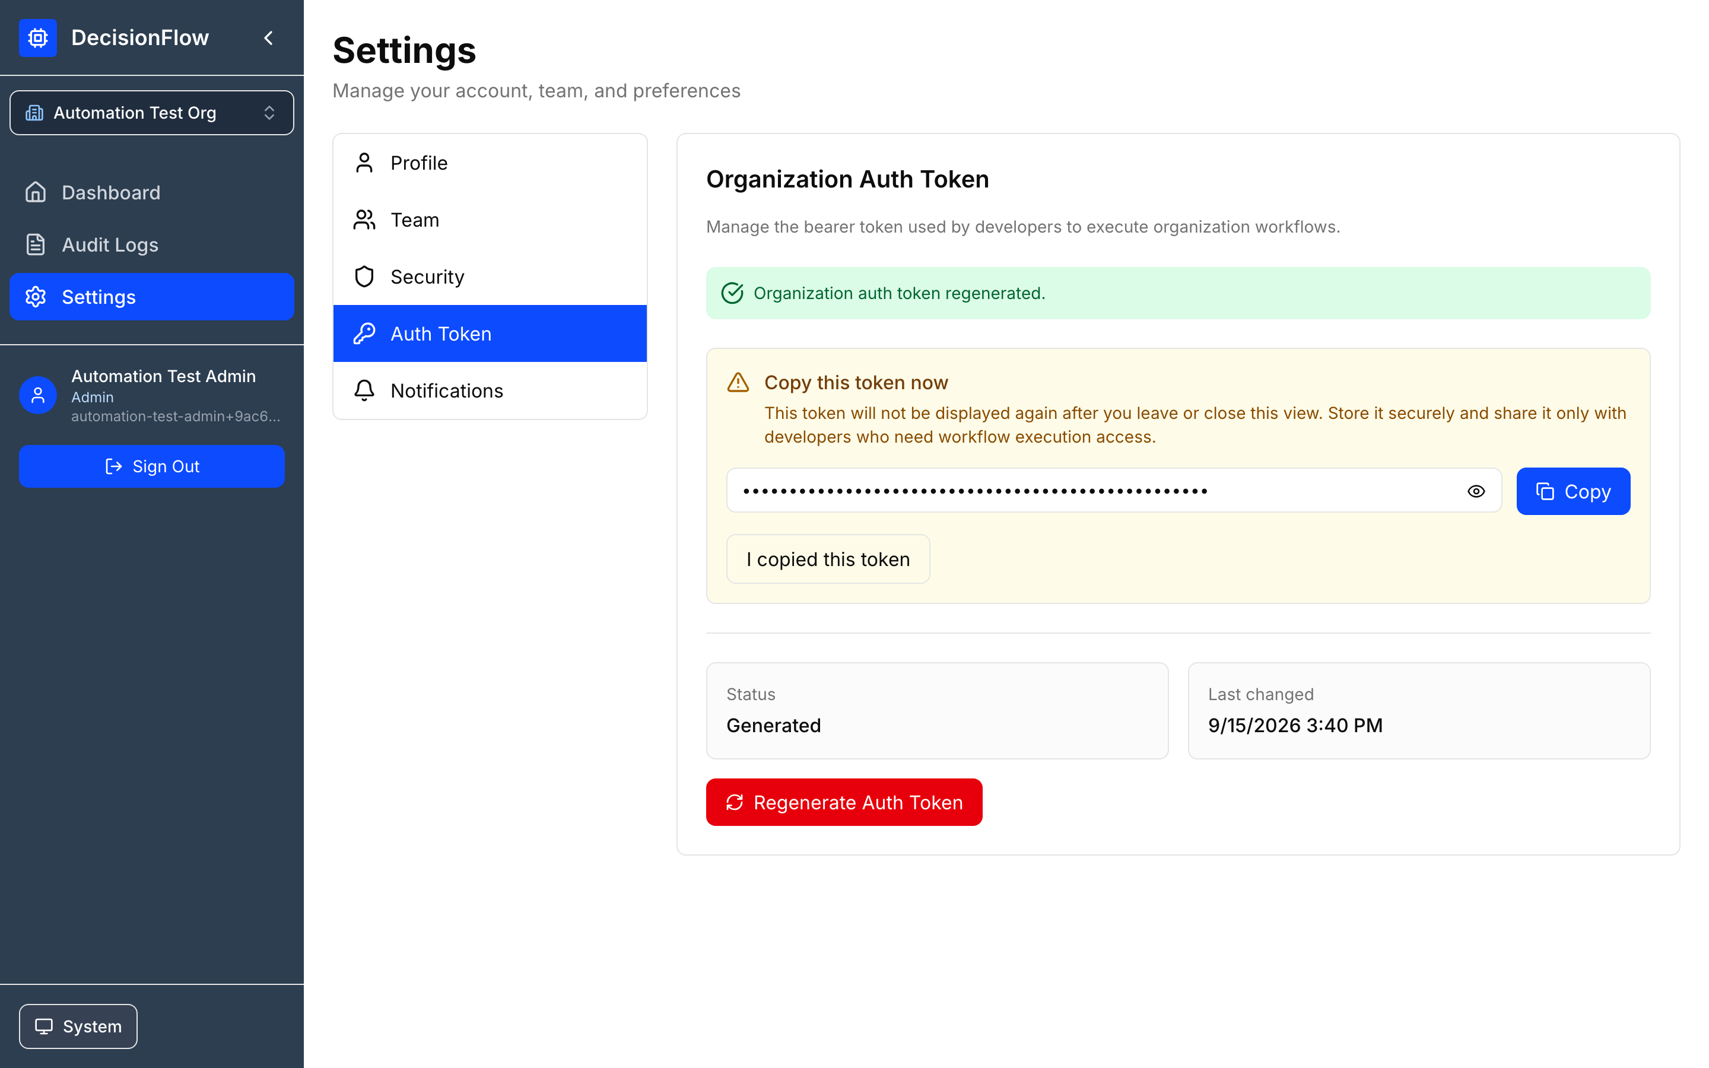The height and width of the screenshot is (1068, 1709).
Task: Click the warning triangle icon
Action: click(738, 382)
